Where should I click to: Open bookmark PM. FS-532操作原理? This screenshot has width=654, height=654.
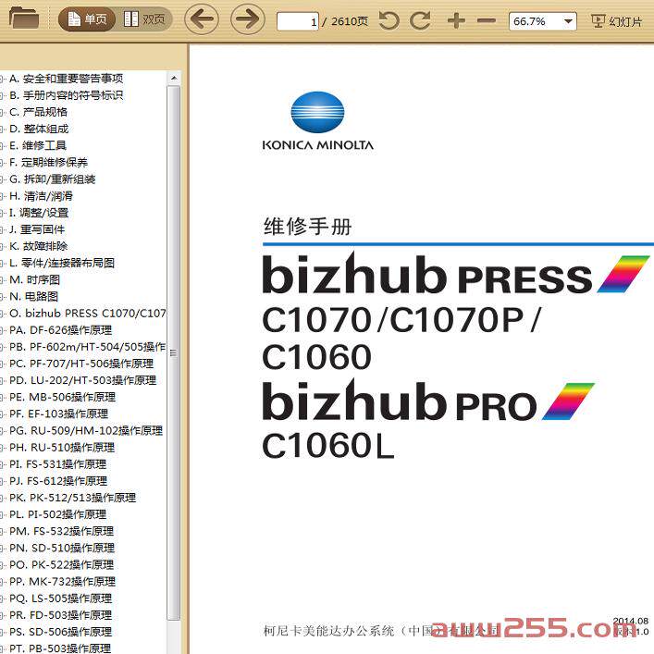click(61, 531)
